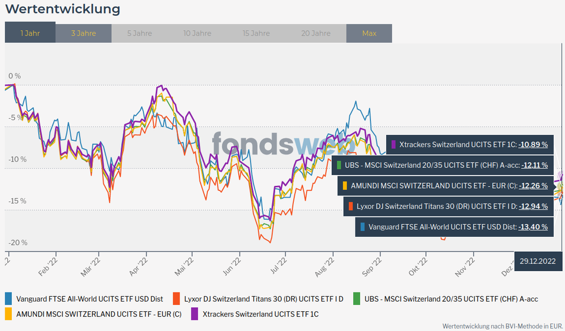Click AMUNDI tooltip value -12,26 %
The width and height of the screenshot is (565, 331).
(x=533, y=186)
